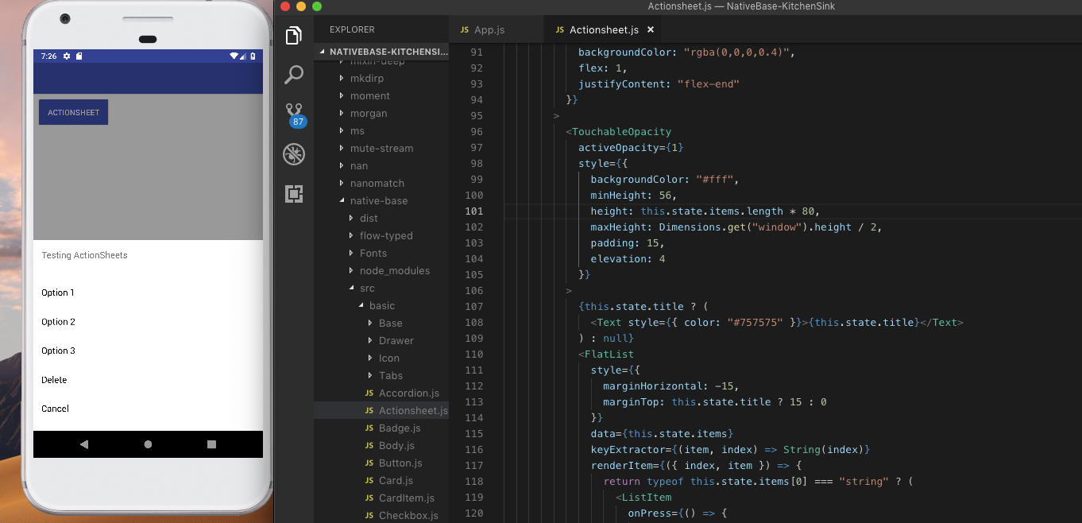Click the JS icon on App.js tab

[465, 30]
